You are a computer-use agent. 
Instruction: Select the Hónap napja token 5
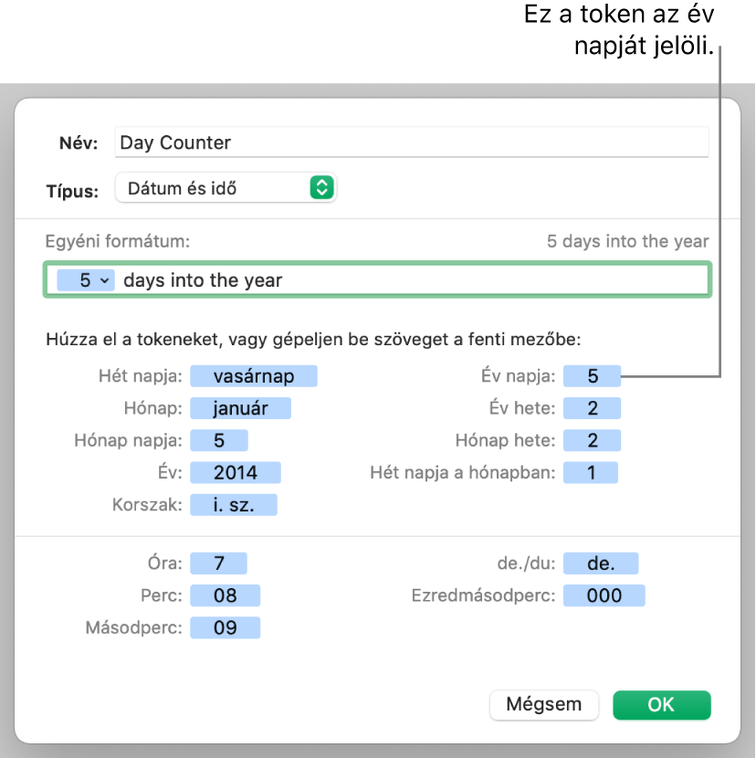219,440
